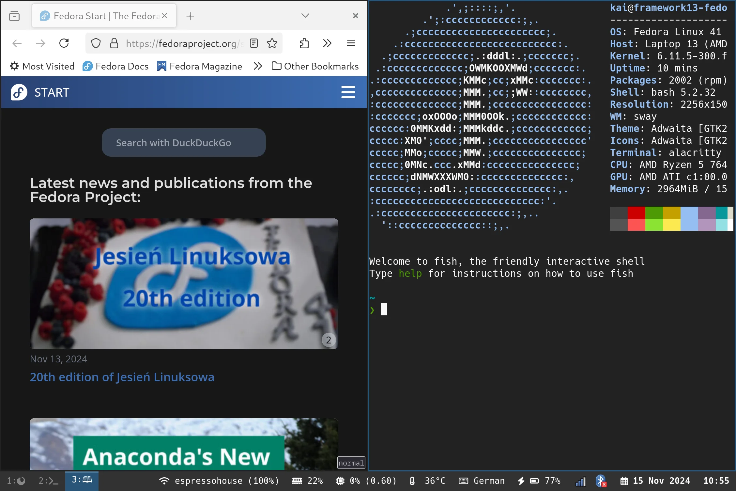
Task: Click the memory usage 22% indicator
Action: (x=307, y=481)
